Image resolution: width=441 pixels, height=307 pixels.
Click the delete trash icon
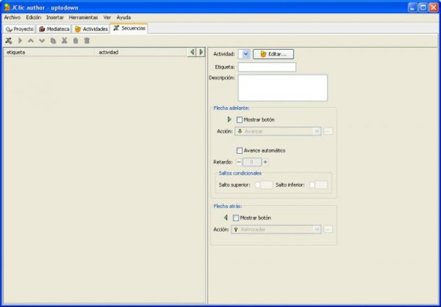click(87, 40)
